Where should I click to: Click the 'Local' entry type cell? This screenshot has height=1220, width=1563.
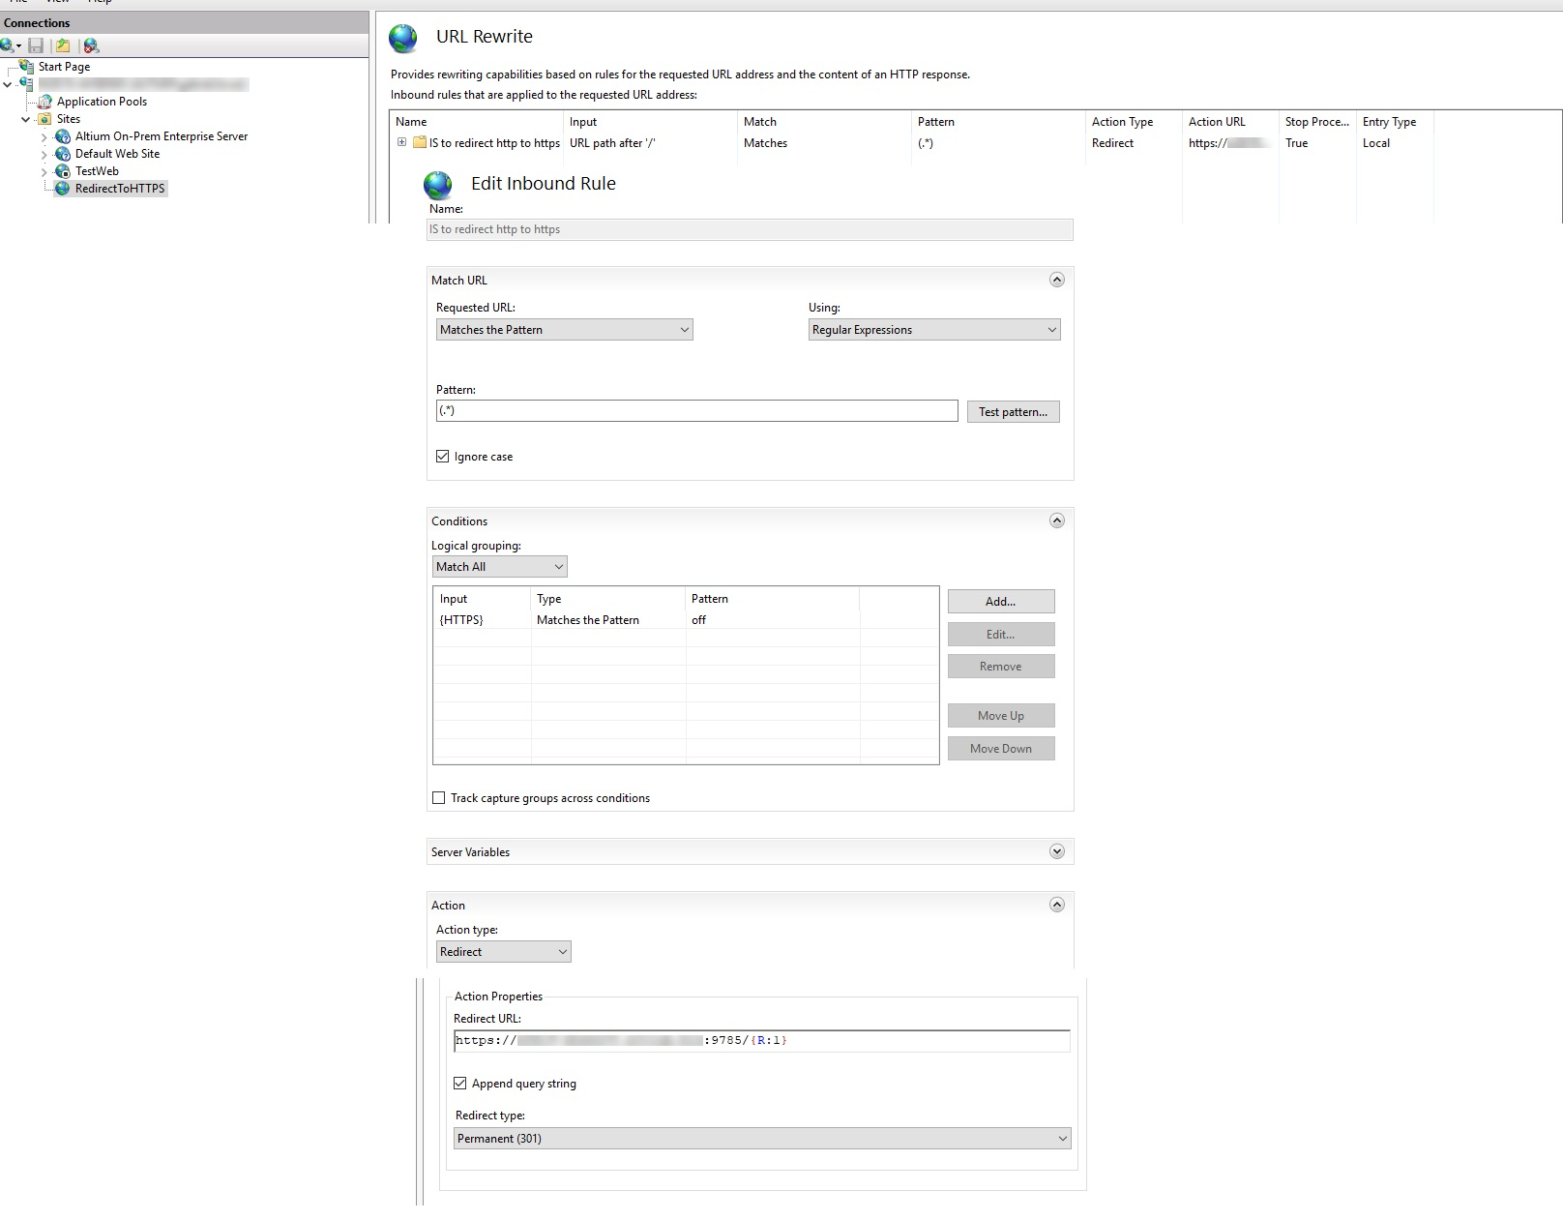point(1376,143)
